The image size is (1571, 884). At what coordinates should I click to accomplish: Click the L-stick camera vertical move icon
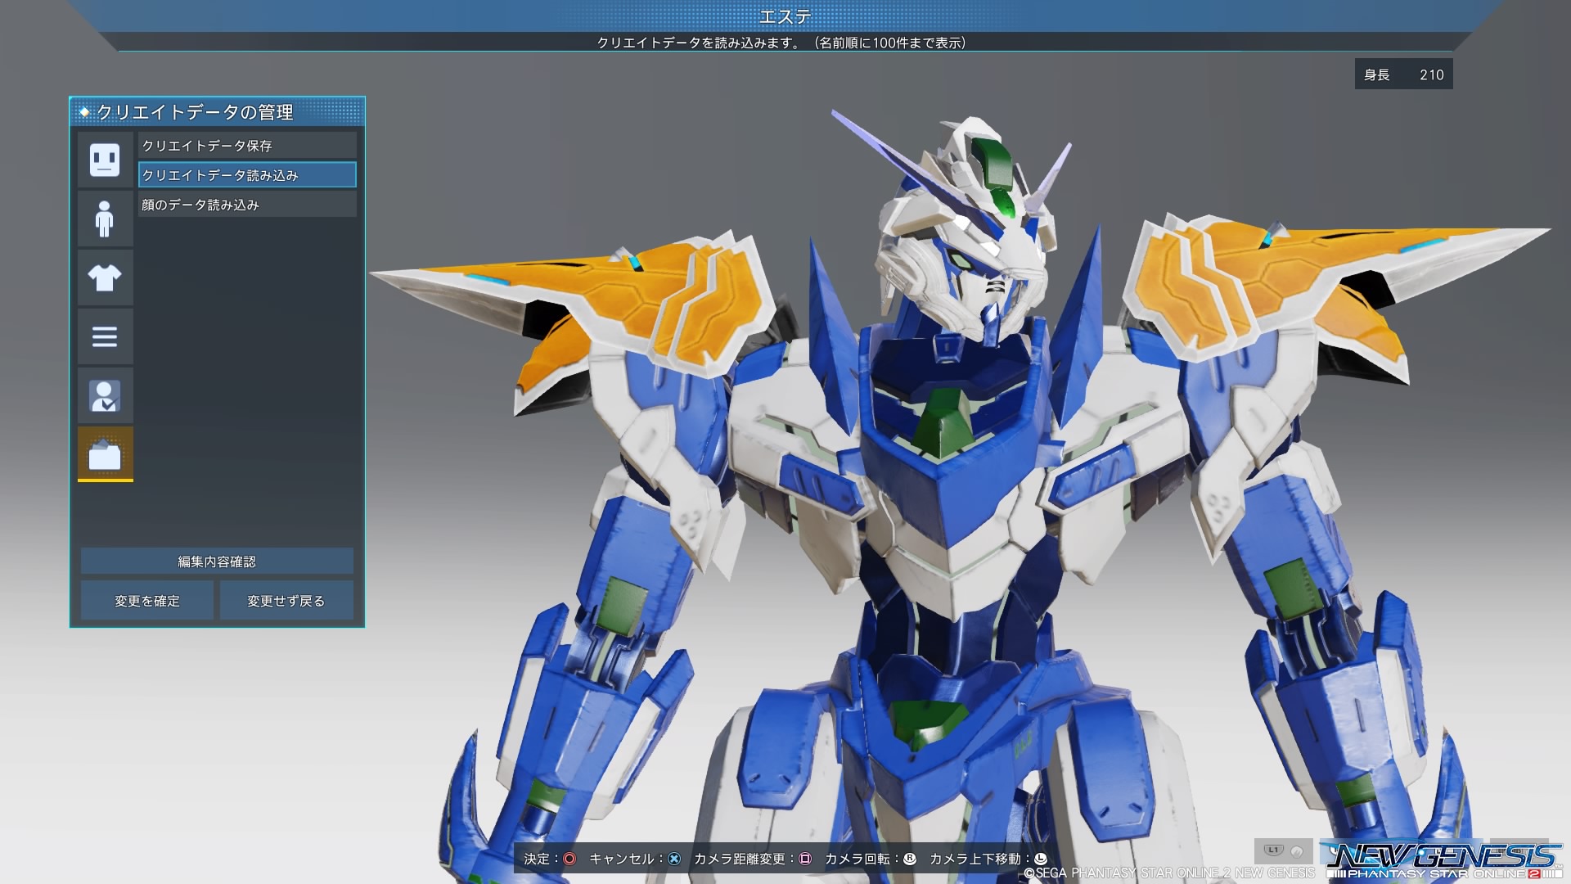point(1041,859)
